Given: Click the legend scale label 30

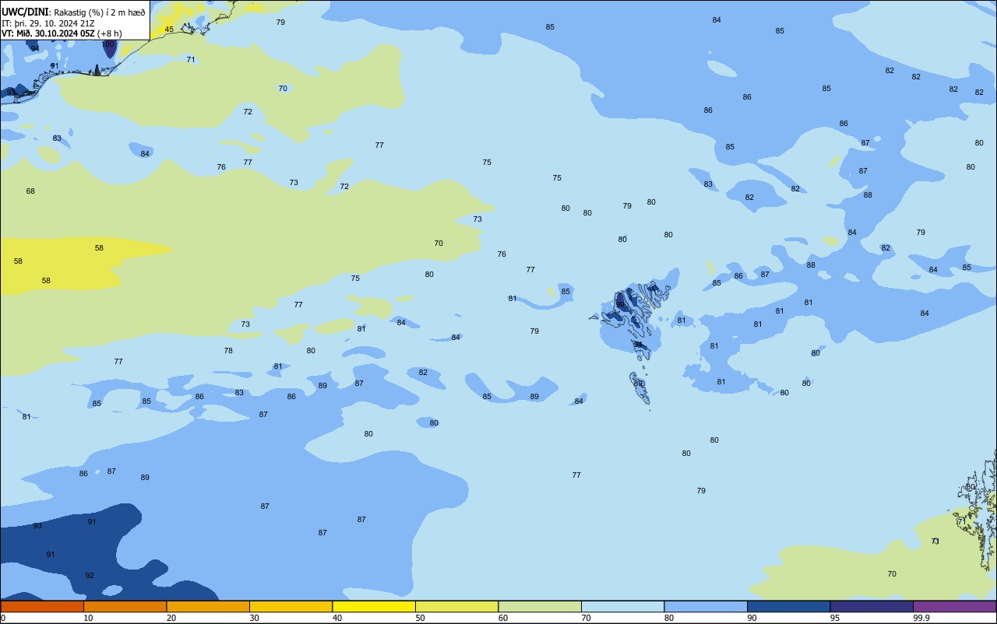Looking at the screenshot, I should coord(254,618).
